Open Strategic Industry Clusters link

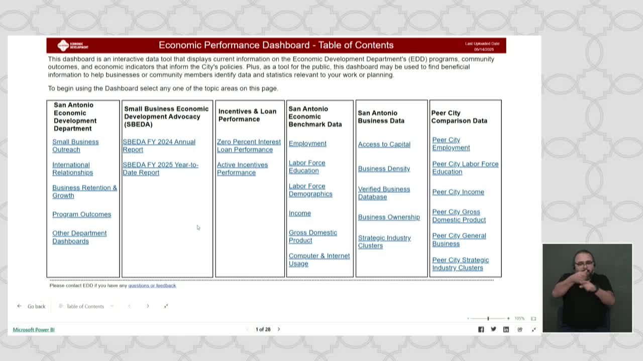pos(384,242)
